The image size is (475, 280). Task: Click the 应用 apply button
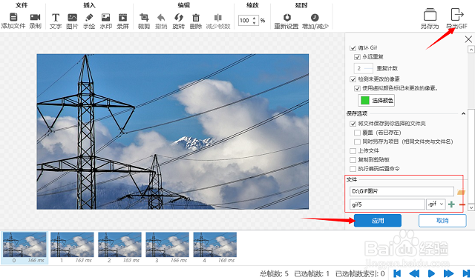click(378, 221)
